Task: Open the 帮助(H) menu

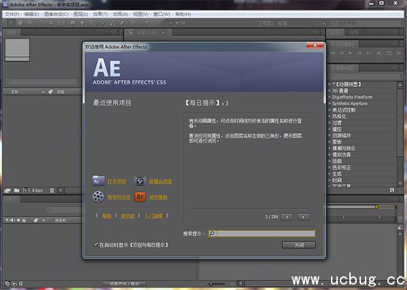Action: [182, 13]
